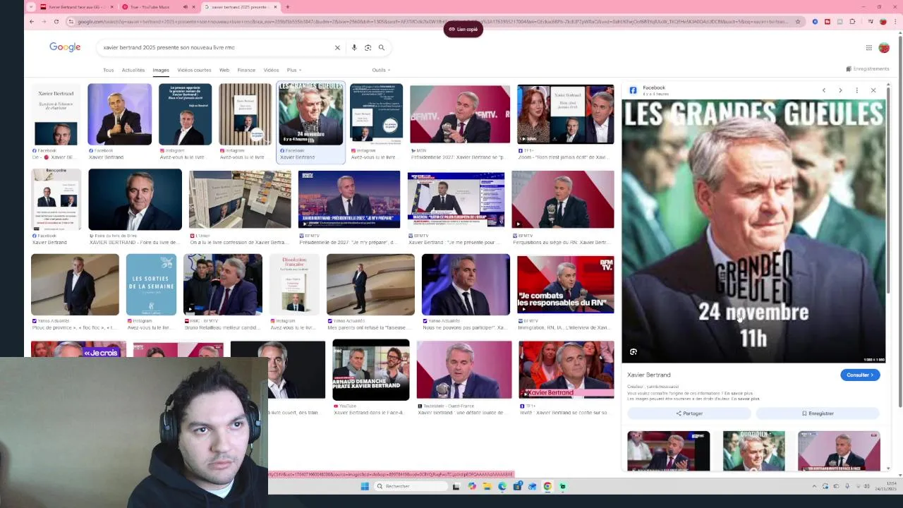Open the large Les Grandes Gueules preview image

753,231
